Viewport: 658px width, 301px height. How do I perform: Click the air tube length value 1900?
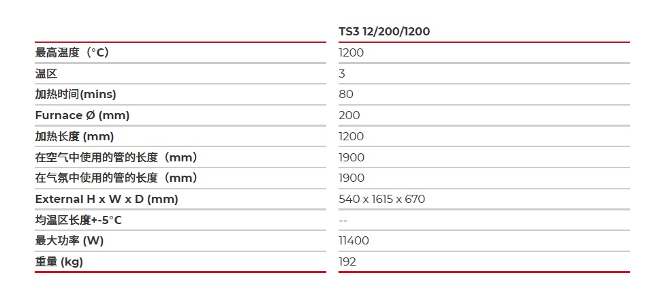pos(351,157)
